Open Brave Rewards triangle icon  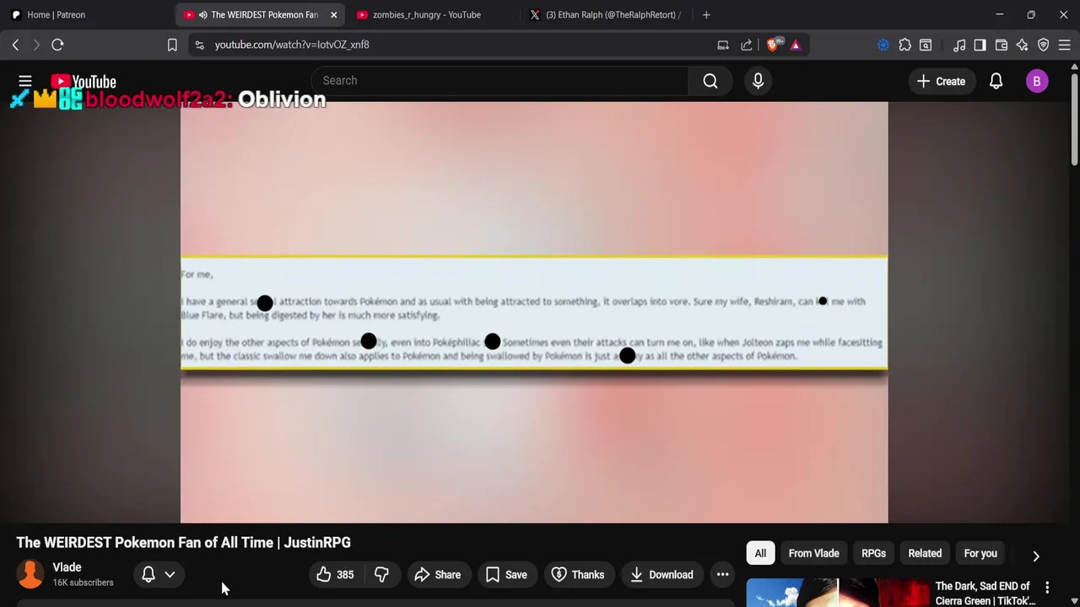(x=796, y=45)
